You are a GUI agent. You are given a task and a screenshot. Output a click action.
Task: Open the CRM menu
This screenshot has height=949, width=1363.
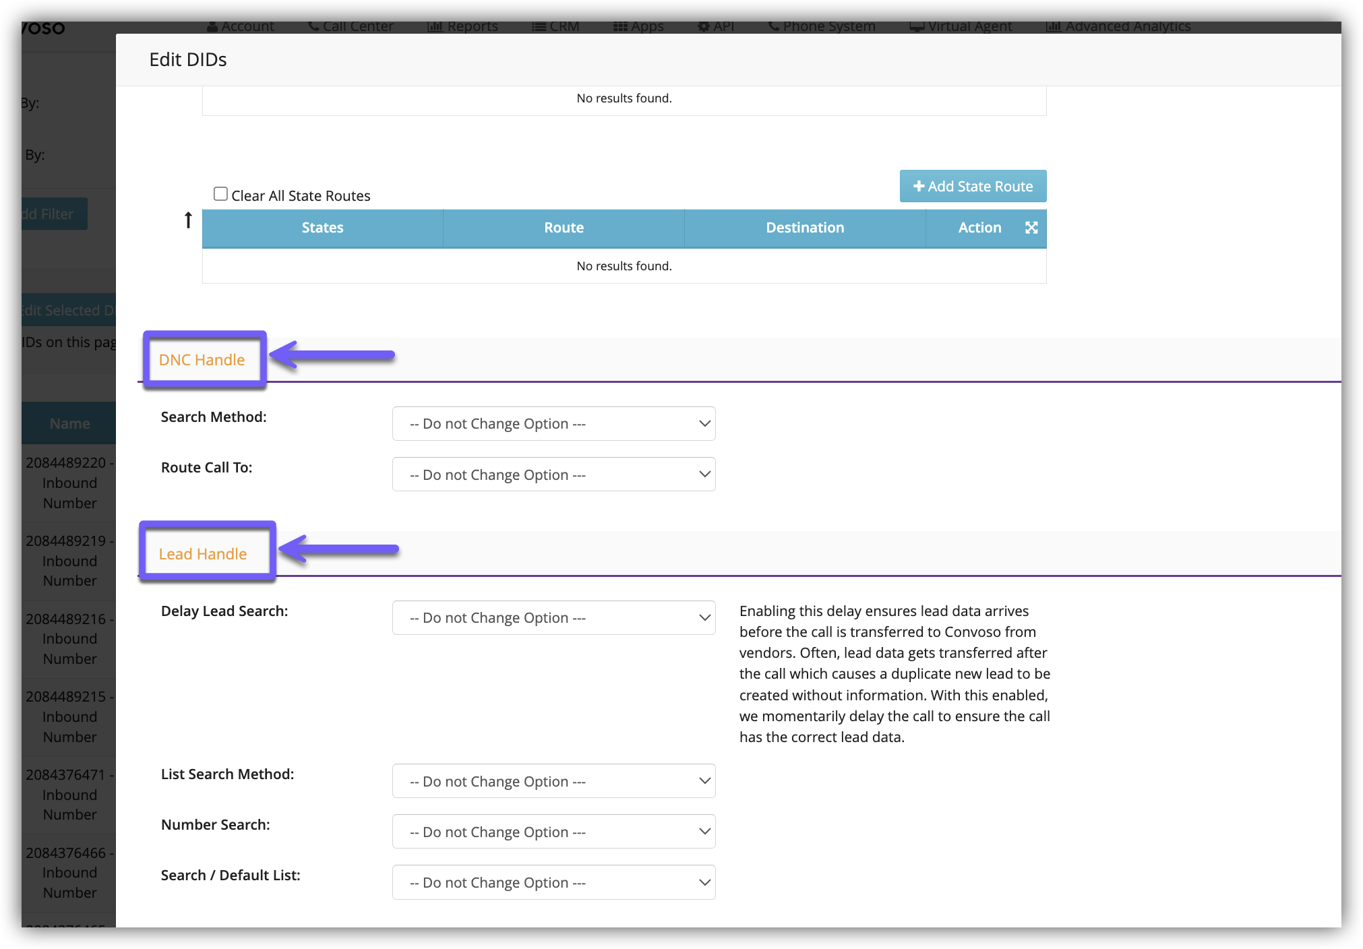coord(556,27)
